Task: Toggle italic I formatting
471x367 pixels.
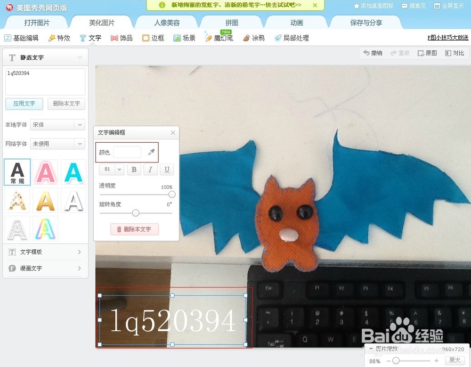Action: point(151,170)
